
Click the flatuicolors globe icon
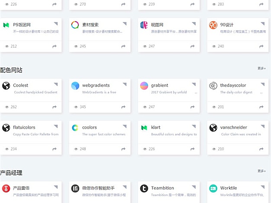pyautogui.click(x=6, y=128)
